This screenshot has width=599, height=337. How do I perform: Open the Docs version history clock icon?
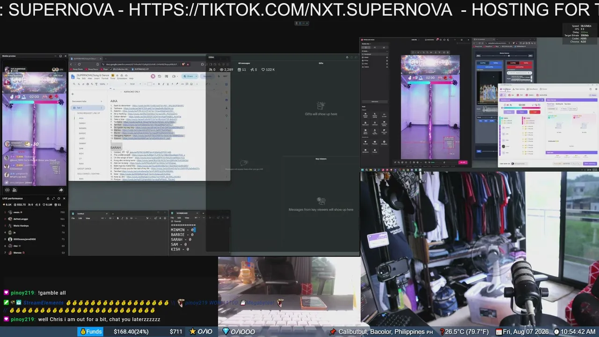pos(160,76)
